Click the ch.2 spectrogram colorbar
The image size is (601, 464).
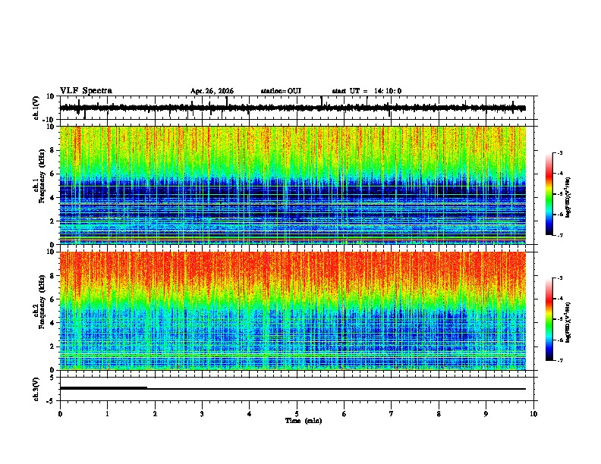549,319
